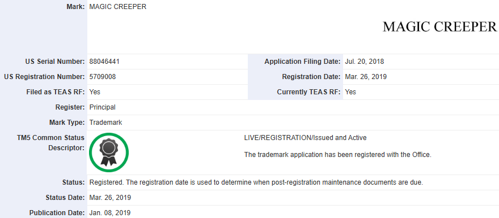
Task: Click LIVE/REGISTRATION/Issued and Active text
Action: click(305, 138)
